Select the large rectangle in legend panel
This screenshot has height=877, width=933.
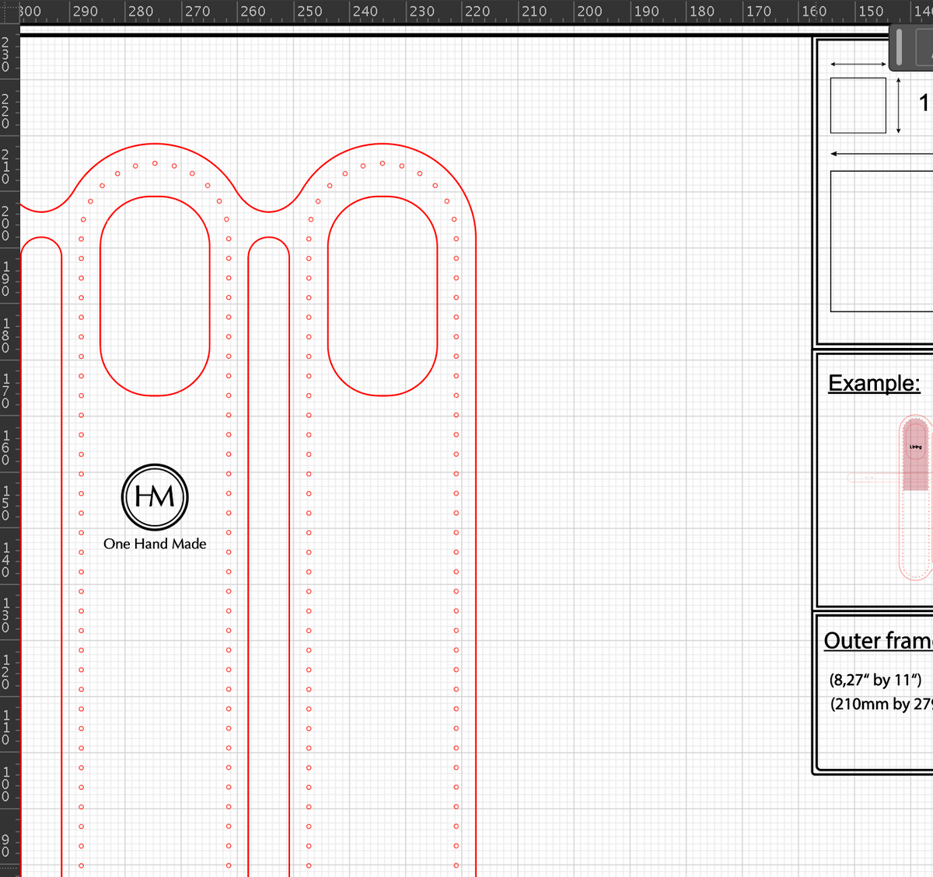pos(882,241)
